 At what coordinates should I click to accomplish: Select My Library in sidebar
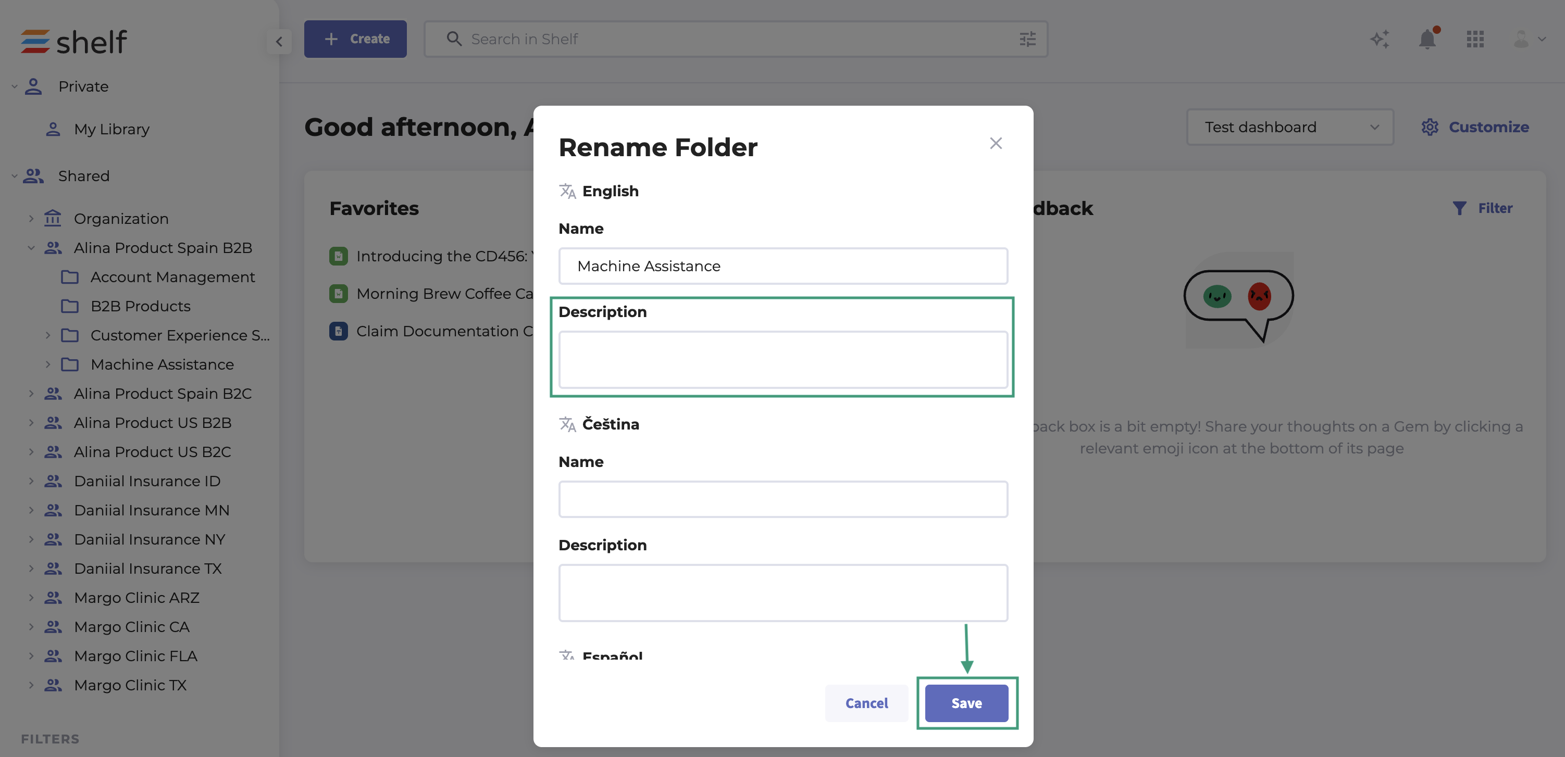pyautogui.click(x=111, y=129)
